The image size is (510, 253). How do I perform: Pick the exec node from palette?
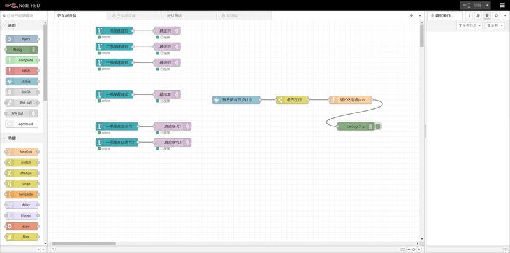(22, 226)
